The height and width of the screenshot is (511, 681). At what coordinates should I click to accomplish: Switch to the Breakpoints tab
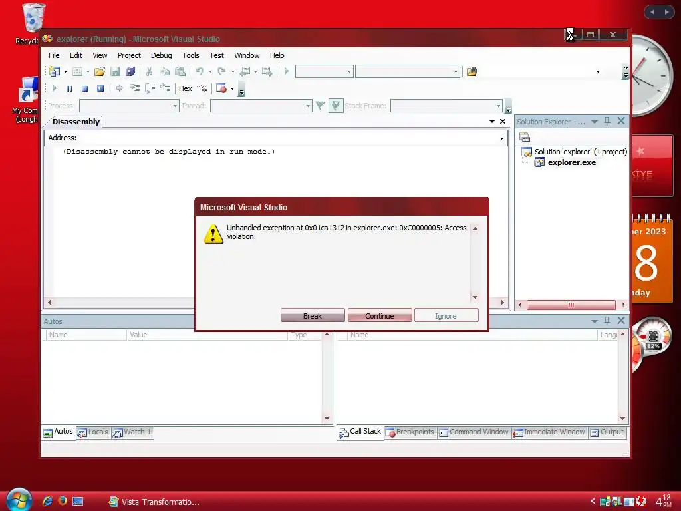point(410,432)
